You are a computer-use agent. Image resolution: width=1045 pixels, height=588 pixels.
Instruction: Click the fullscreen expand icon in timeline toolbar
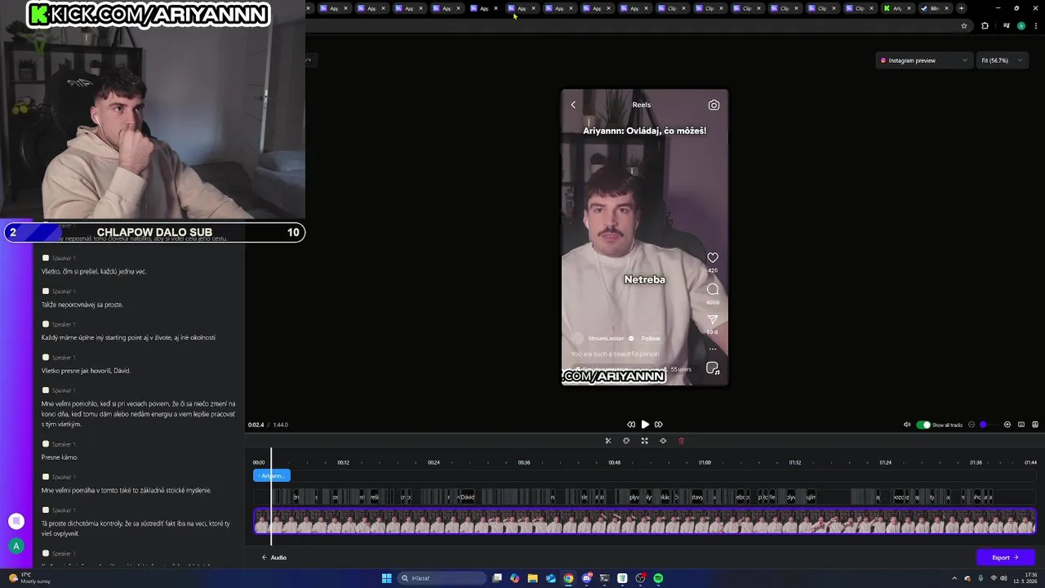[x=644, y=441]
